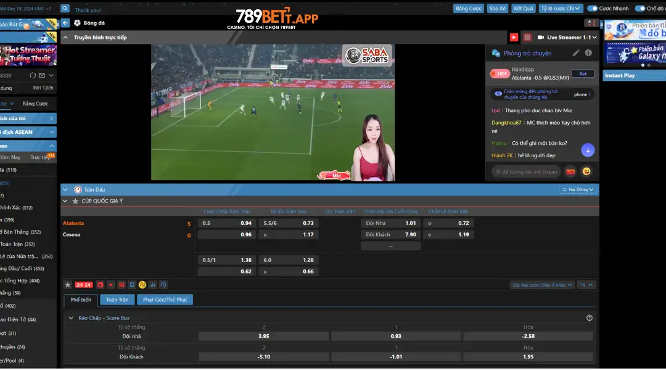The height and width of the screenshot is (370, 666).
Task: Click the blue scoreboard list icon in match toolbar
Action: point(132,285)
